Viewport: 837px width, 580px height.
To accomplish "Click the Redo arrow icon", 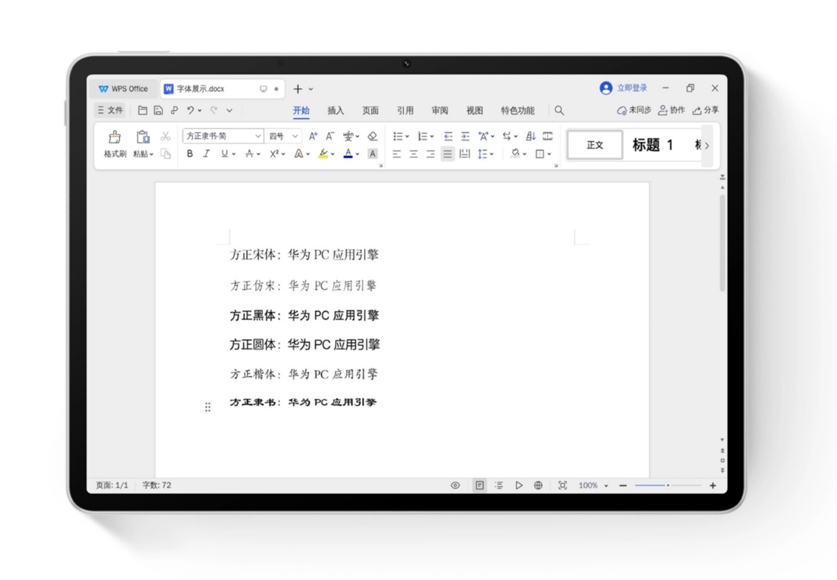I will tap(214, 110).
